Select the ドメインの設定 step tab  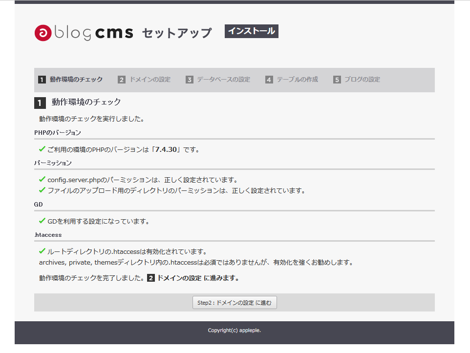144,80
